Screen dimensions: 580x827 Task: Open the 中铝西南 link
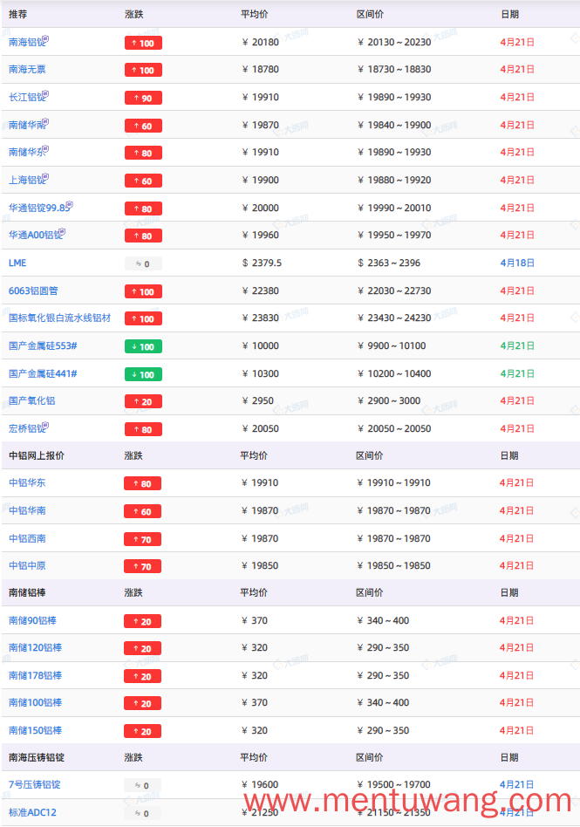(x=27, y=538)
